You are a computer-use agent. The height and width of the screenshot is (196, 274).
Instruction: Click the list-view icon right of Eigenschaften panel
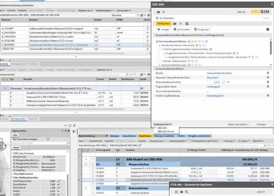pos(74,131)
